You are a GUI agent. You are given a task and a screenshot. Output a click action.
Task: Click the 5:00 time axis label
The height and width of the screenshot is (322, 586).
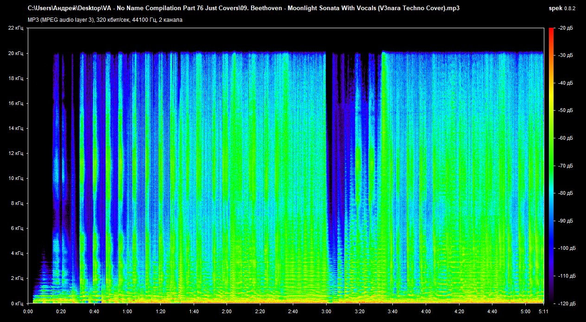click(525, 311)
